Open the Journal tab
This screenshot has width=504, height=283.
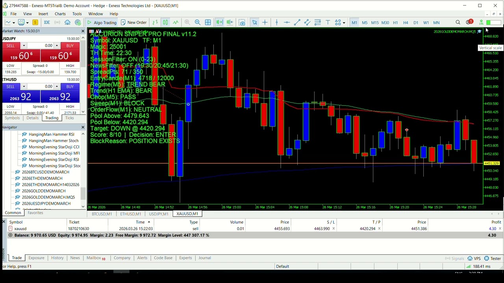(x=205, y=258)
